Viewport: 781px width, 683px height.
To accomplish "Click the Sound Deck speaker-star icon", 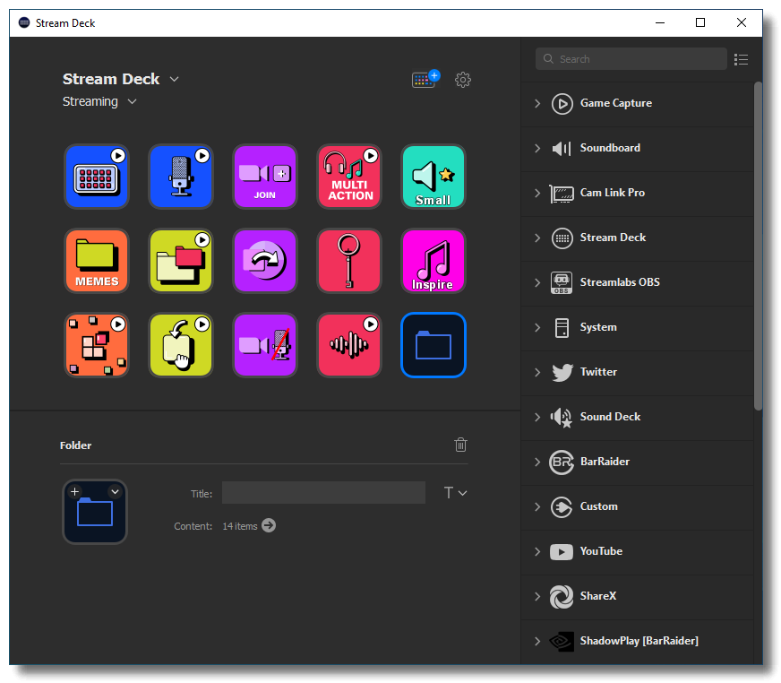I will coord(562,418).
